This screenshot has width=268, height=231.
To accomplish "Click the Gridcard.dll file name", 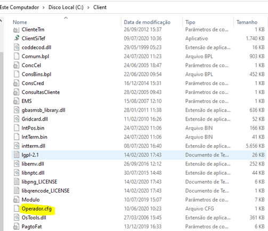I will [x=35, y=119].
